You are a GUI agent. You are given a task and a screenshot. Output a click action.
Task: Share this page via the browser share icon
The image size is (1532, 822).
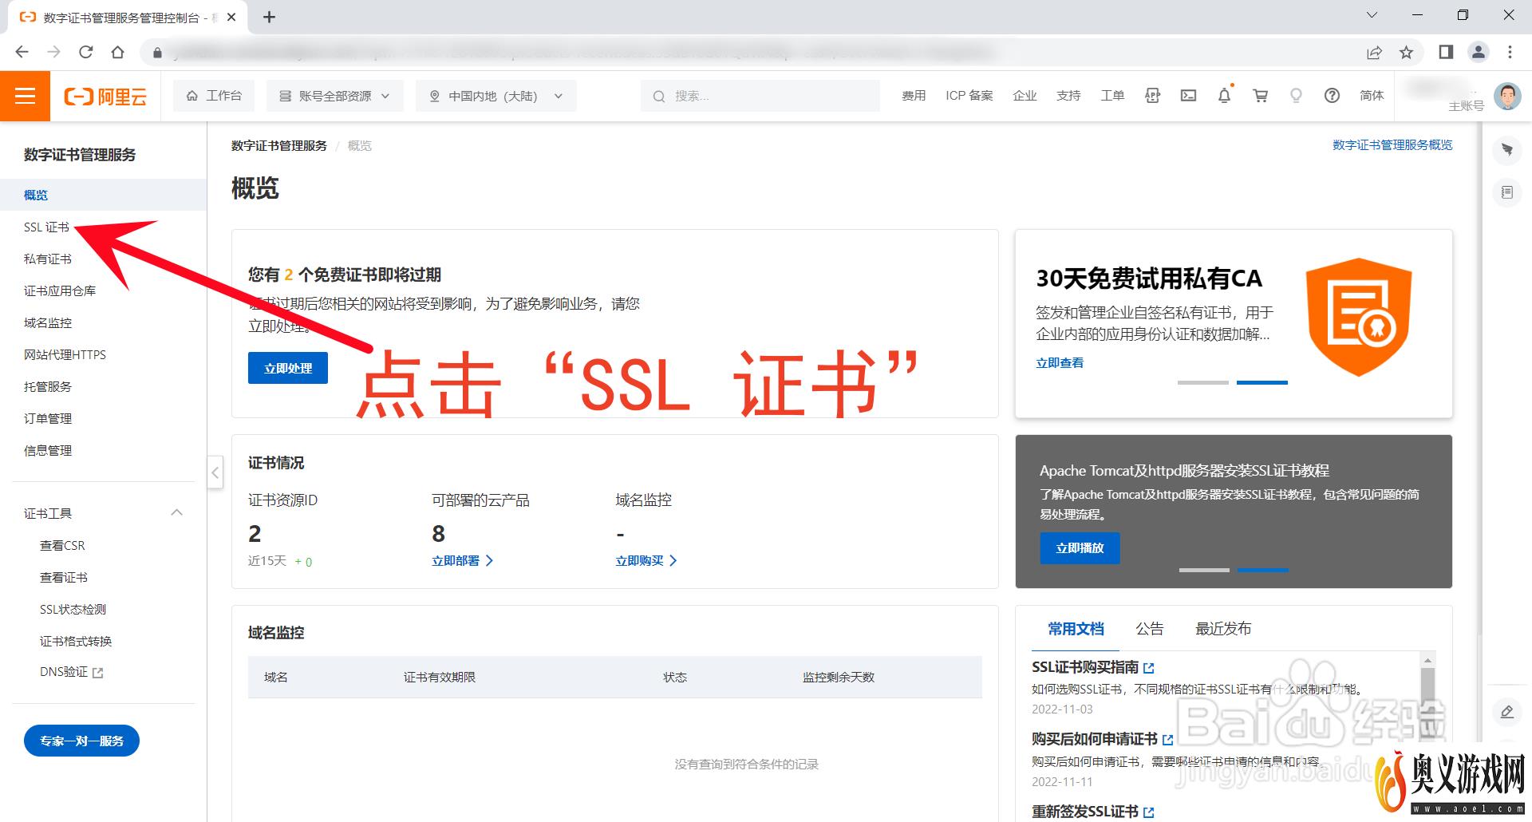click(1374, 53)
